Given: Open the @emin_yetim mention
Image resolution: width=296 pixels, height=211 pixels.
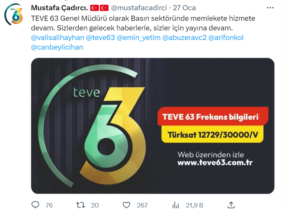Looking at the screenshot, I should (x=139, y=37).
